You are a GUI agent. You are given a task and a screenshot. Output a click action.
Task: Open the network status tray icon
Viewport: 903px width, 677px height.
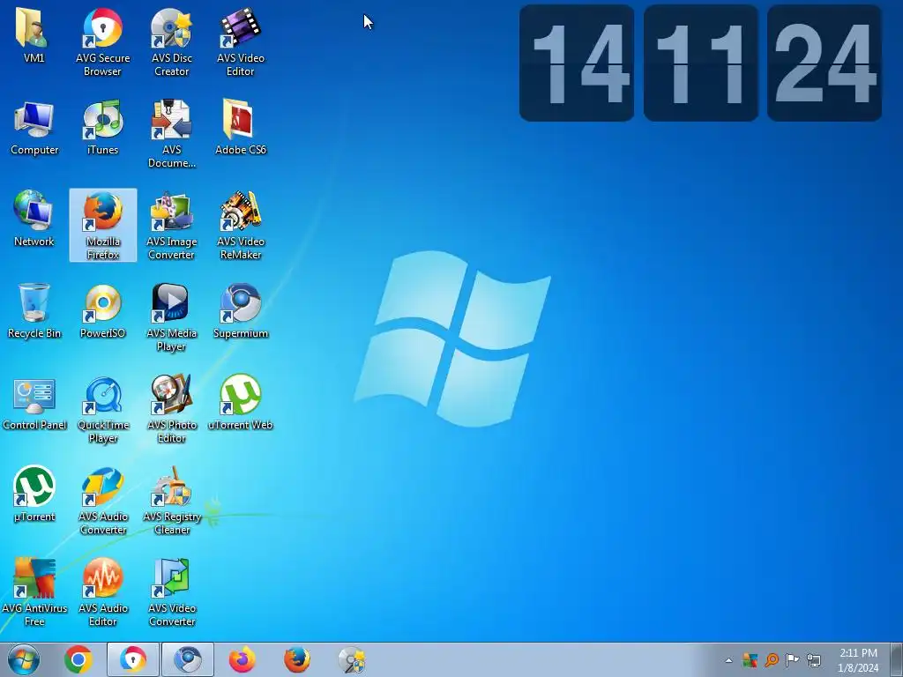[x=814, y=659]
